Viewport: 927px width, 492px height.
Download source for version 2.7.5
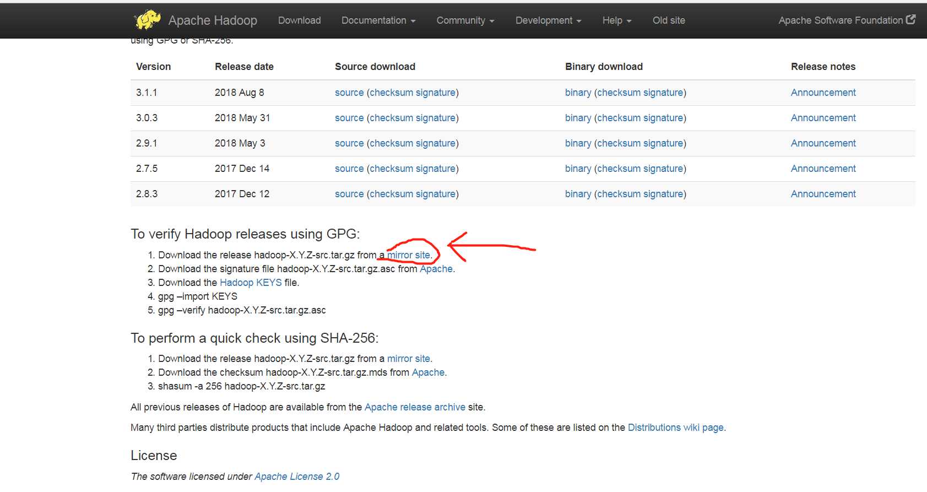point(349,169)
